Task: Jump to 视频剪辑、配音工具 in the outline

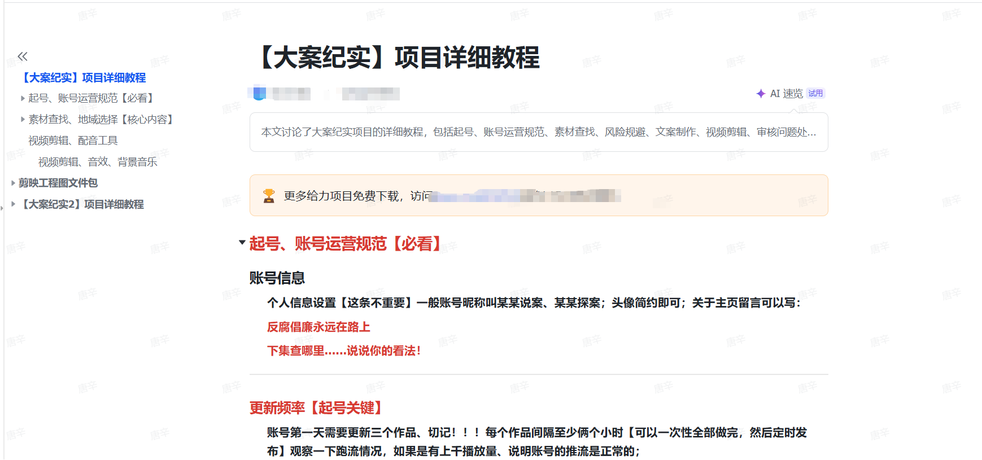Action: [73, 141]
